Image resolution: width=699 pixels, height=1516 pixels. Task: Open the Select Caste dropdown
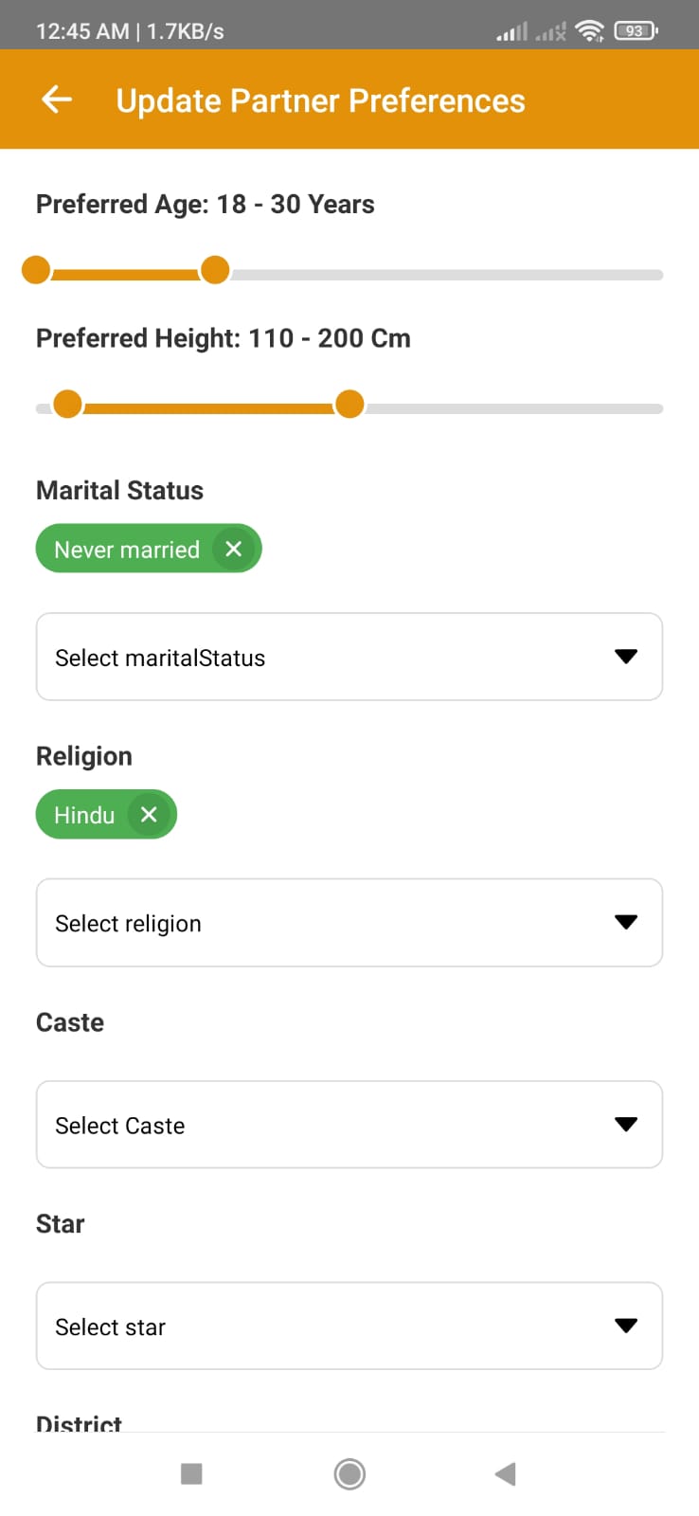[349, 1125]
